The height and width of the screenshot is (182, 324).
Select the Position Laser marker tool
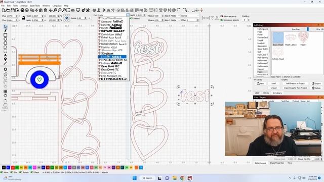point(6,59)
